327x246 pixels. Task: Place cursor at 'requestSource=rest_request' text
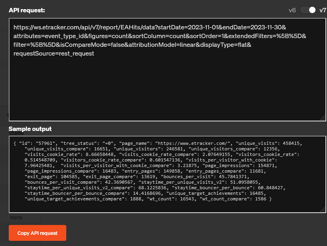pyautogui.click(x=54, y=54)
